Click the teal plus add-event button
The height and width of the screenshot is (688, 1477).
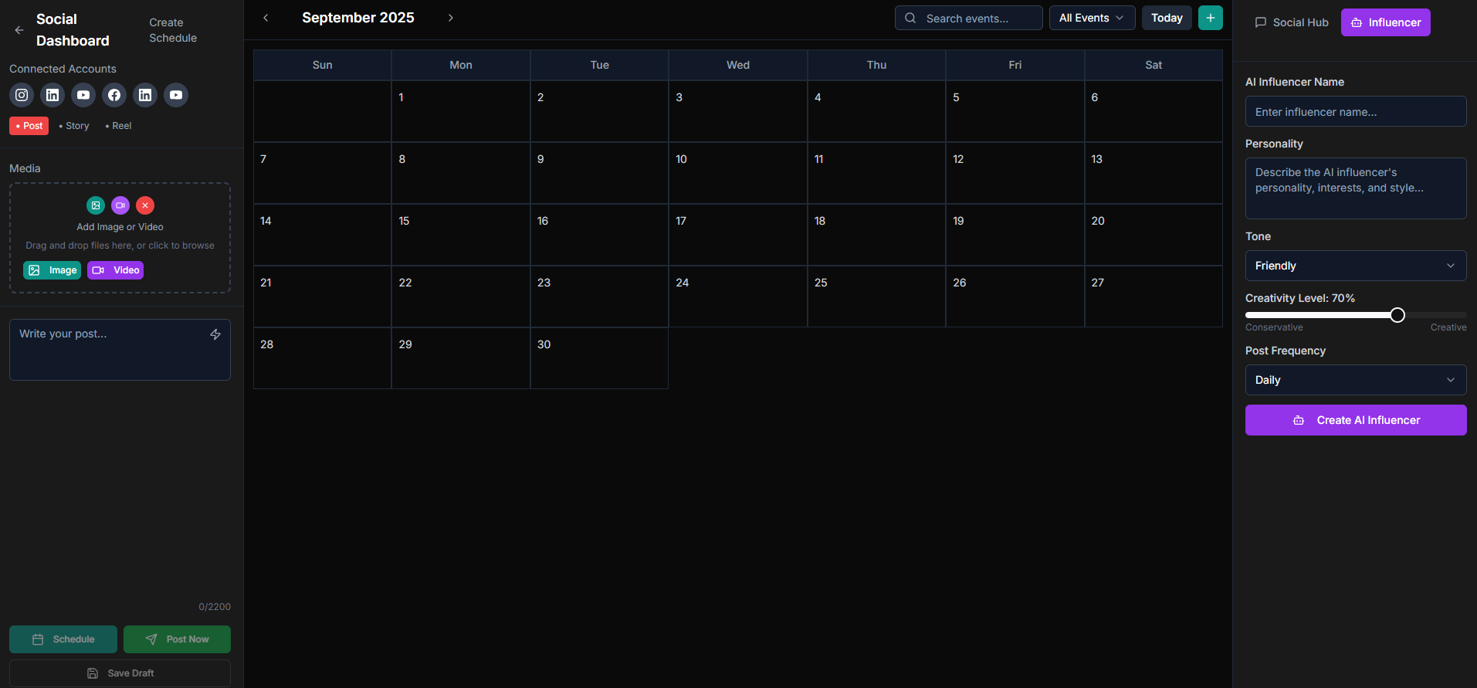coord(1210,18)
